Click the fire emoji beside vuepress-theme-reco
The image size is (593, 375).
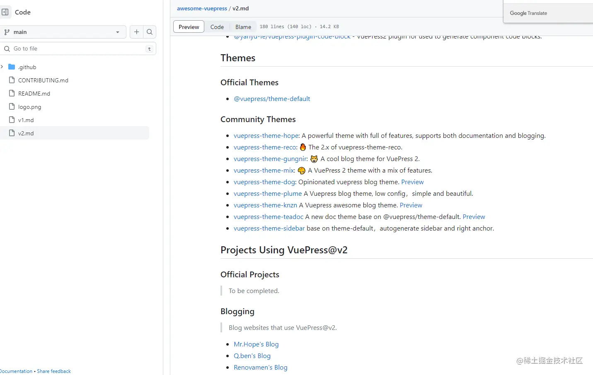pyautogui.click(x=303, y=147)
